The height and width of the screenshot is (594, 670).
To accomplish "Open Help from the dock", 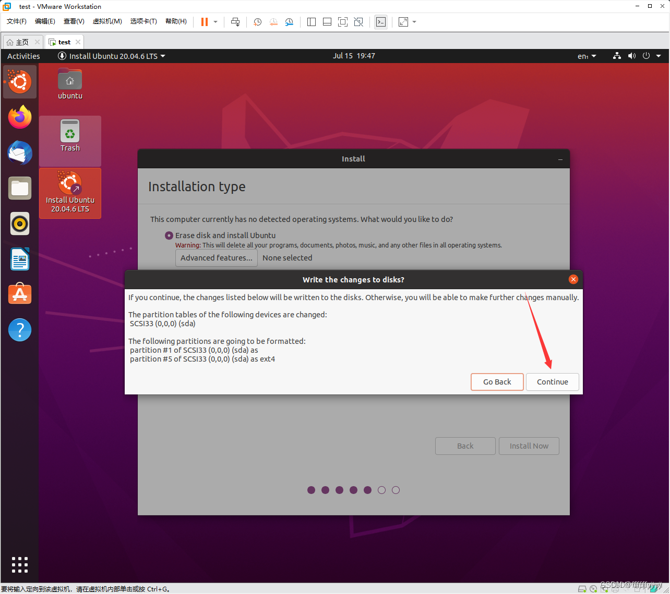I will (20, 330).
